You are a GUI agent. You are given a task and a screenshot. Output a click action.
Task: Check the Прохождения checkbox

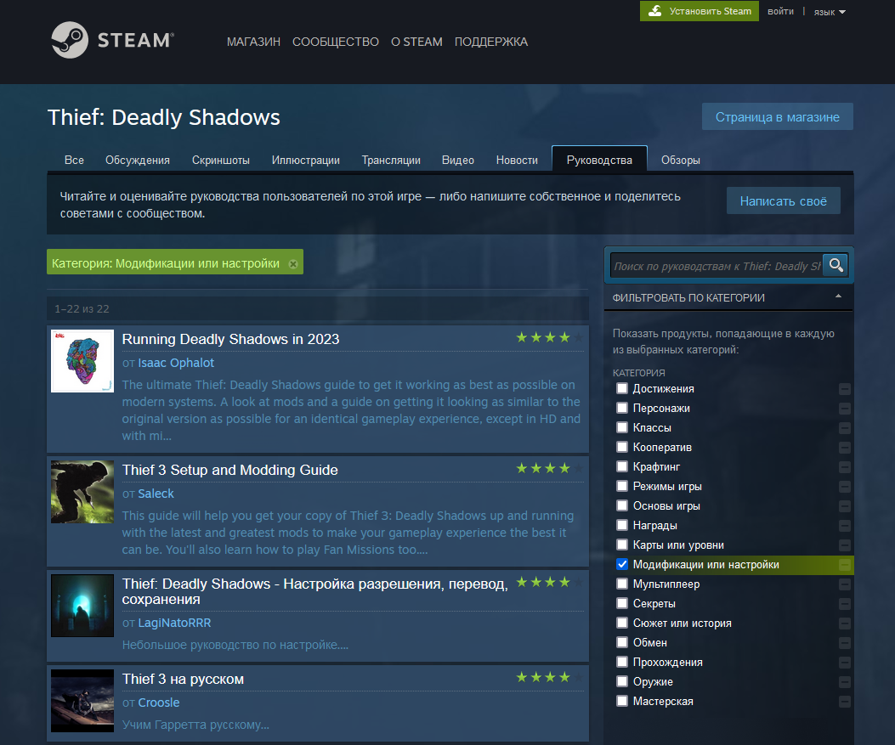pos(622,662)
